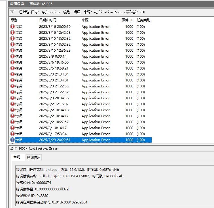Click the 来源 column header

point(85,20)
